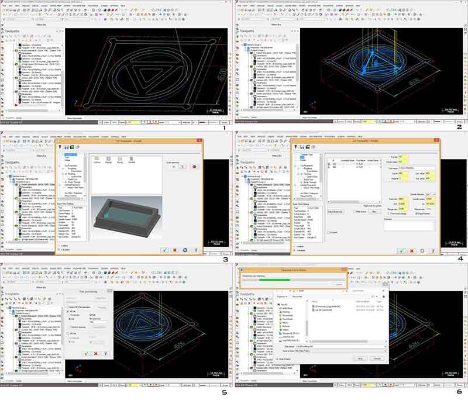Open Save as type dropdown in save dialog
This screenshot has width=468, height=400.
(340, 351)
